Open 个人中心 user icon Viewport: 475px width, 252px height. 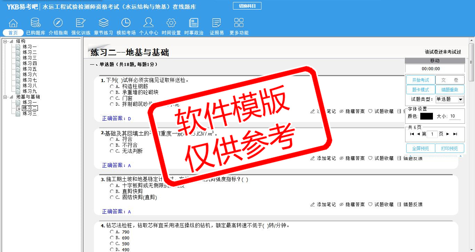point(148,23)
